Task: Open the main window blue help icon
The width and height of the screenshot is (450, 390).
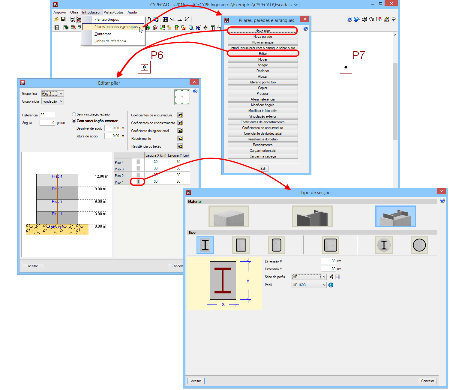Action: (349, 19)
